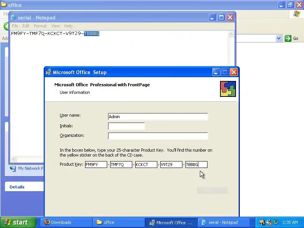Minimize the serial Notepad window

tap(212, 17)
